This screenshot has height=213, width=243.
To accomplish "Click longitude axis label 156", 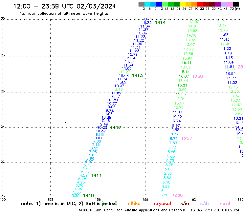I will [98, 200].
